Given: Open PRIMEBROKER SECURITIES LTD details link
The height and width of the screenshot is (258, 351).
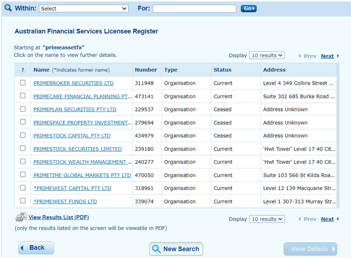Looking at the screenshot, I should [73, 83].
